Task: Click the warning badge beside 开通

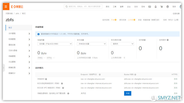Action: [116, 20]
